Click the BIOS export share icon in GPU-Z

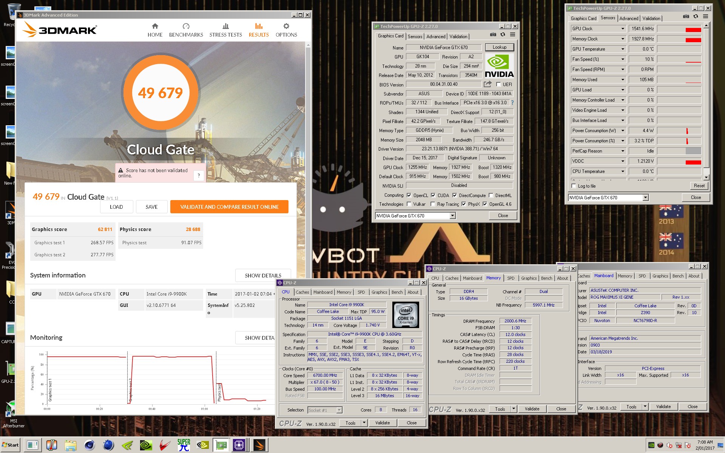click(488, 84)
